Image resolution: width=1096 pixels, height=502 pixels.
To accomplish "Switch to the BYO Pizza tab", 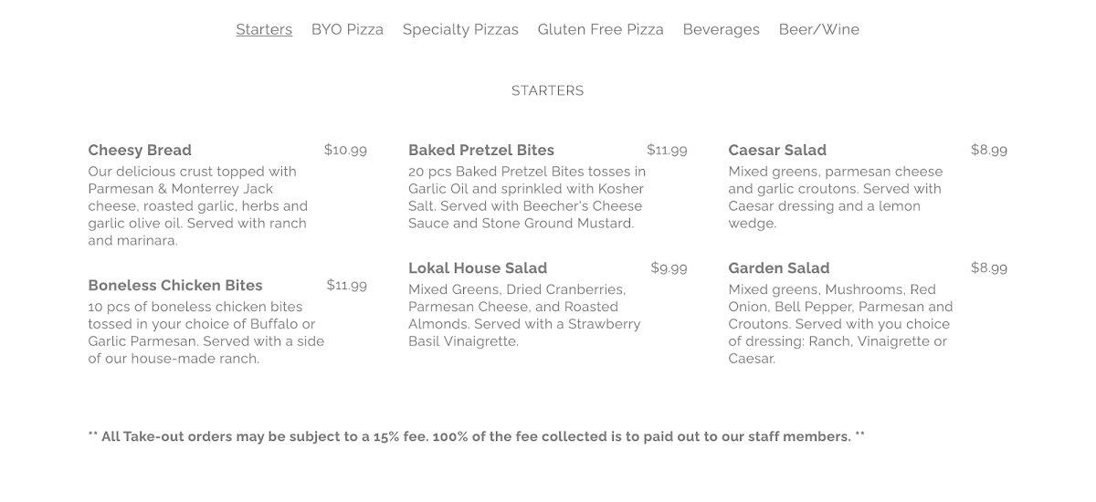I will pos(347,29).
